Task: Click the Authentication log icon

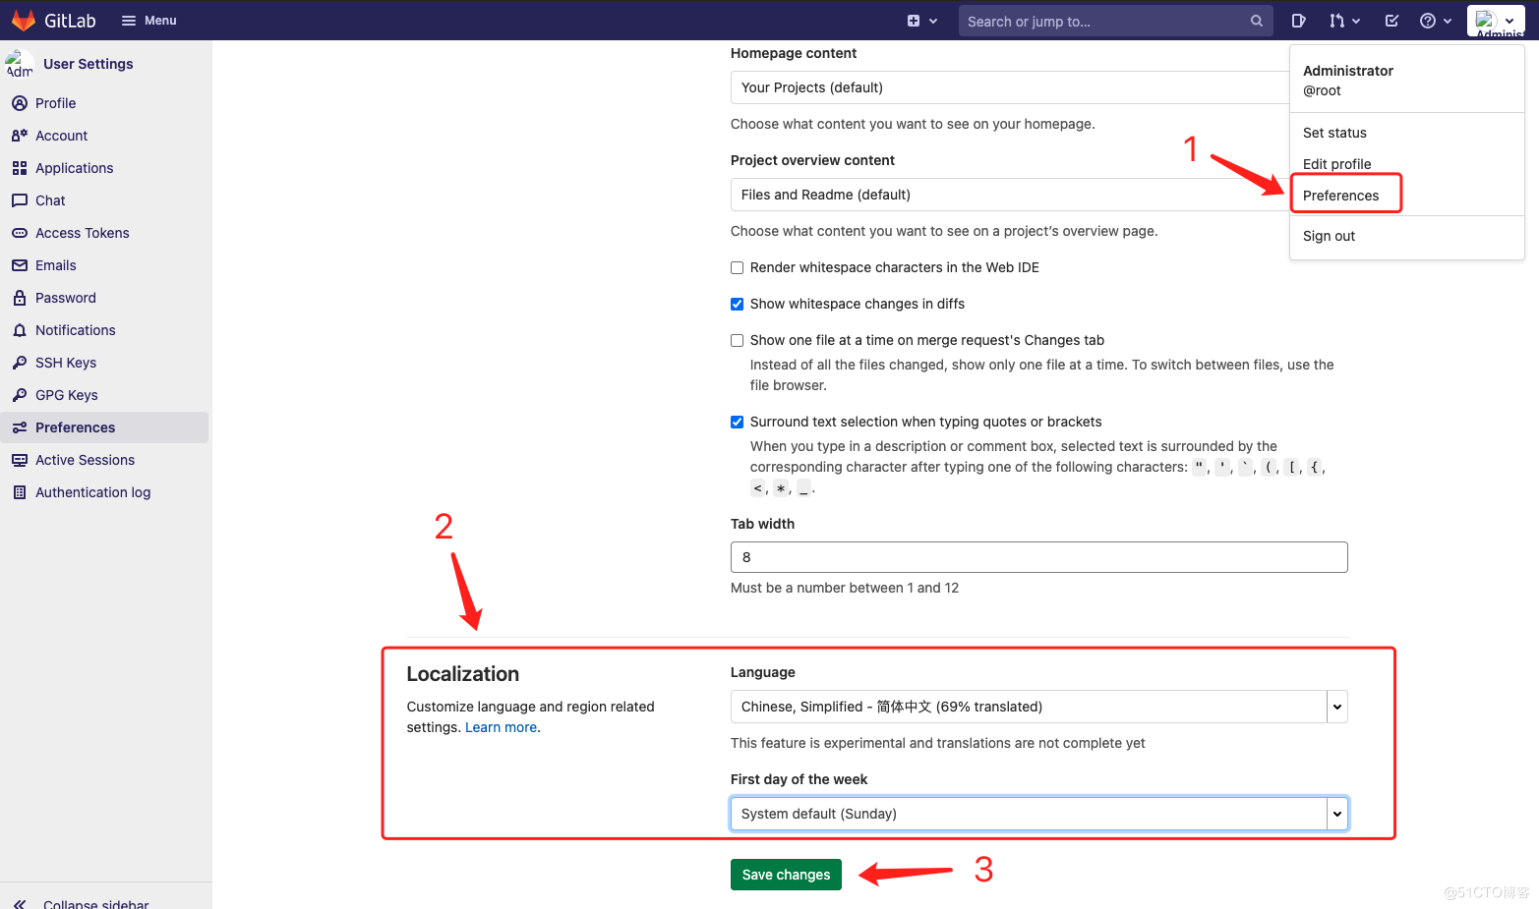Action: coord(20,492)
